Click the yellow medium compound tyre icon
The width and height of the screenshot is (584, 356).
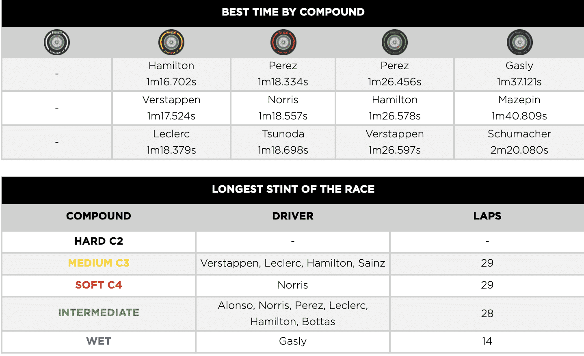point(171,42)
